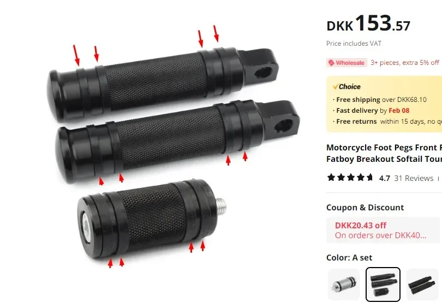Click the red Wholesale tag icon
The width and height of the screenshot is (442, 303).
(332, 63)
